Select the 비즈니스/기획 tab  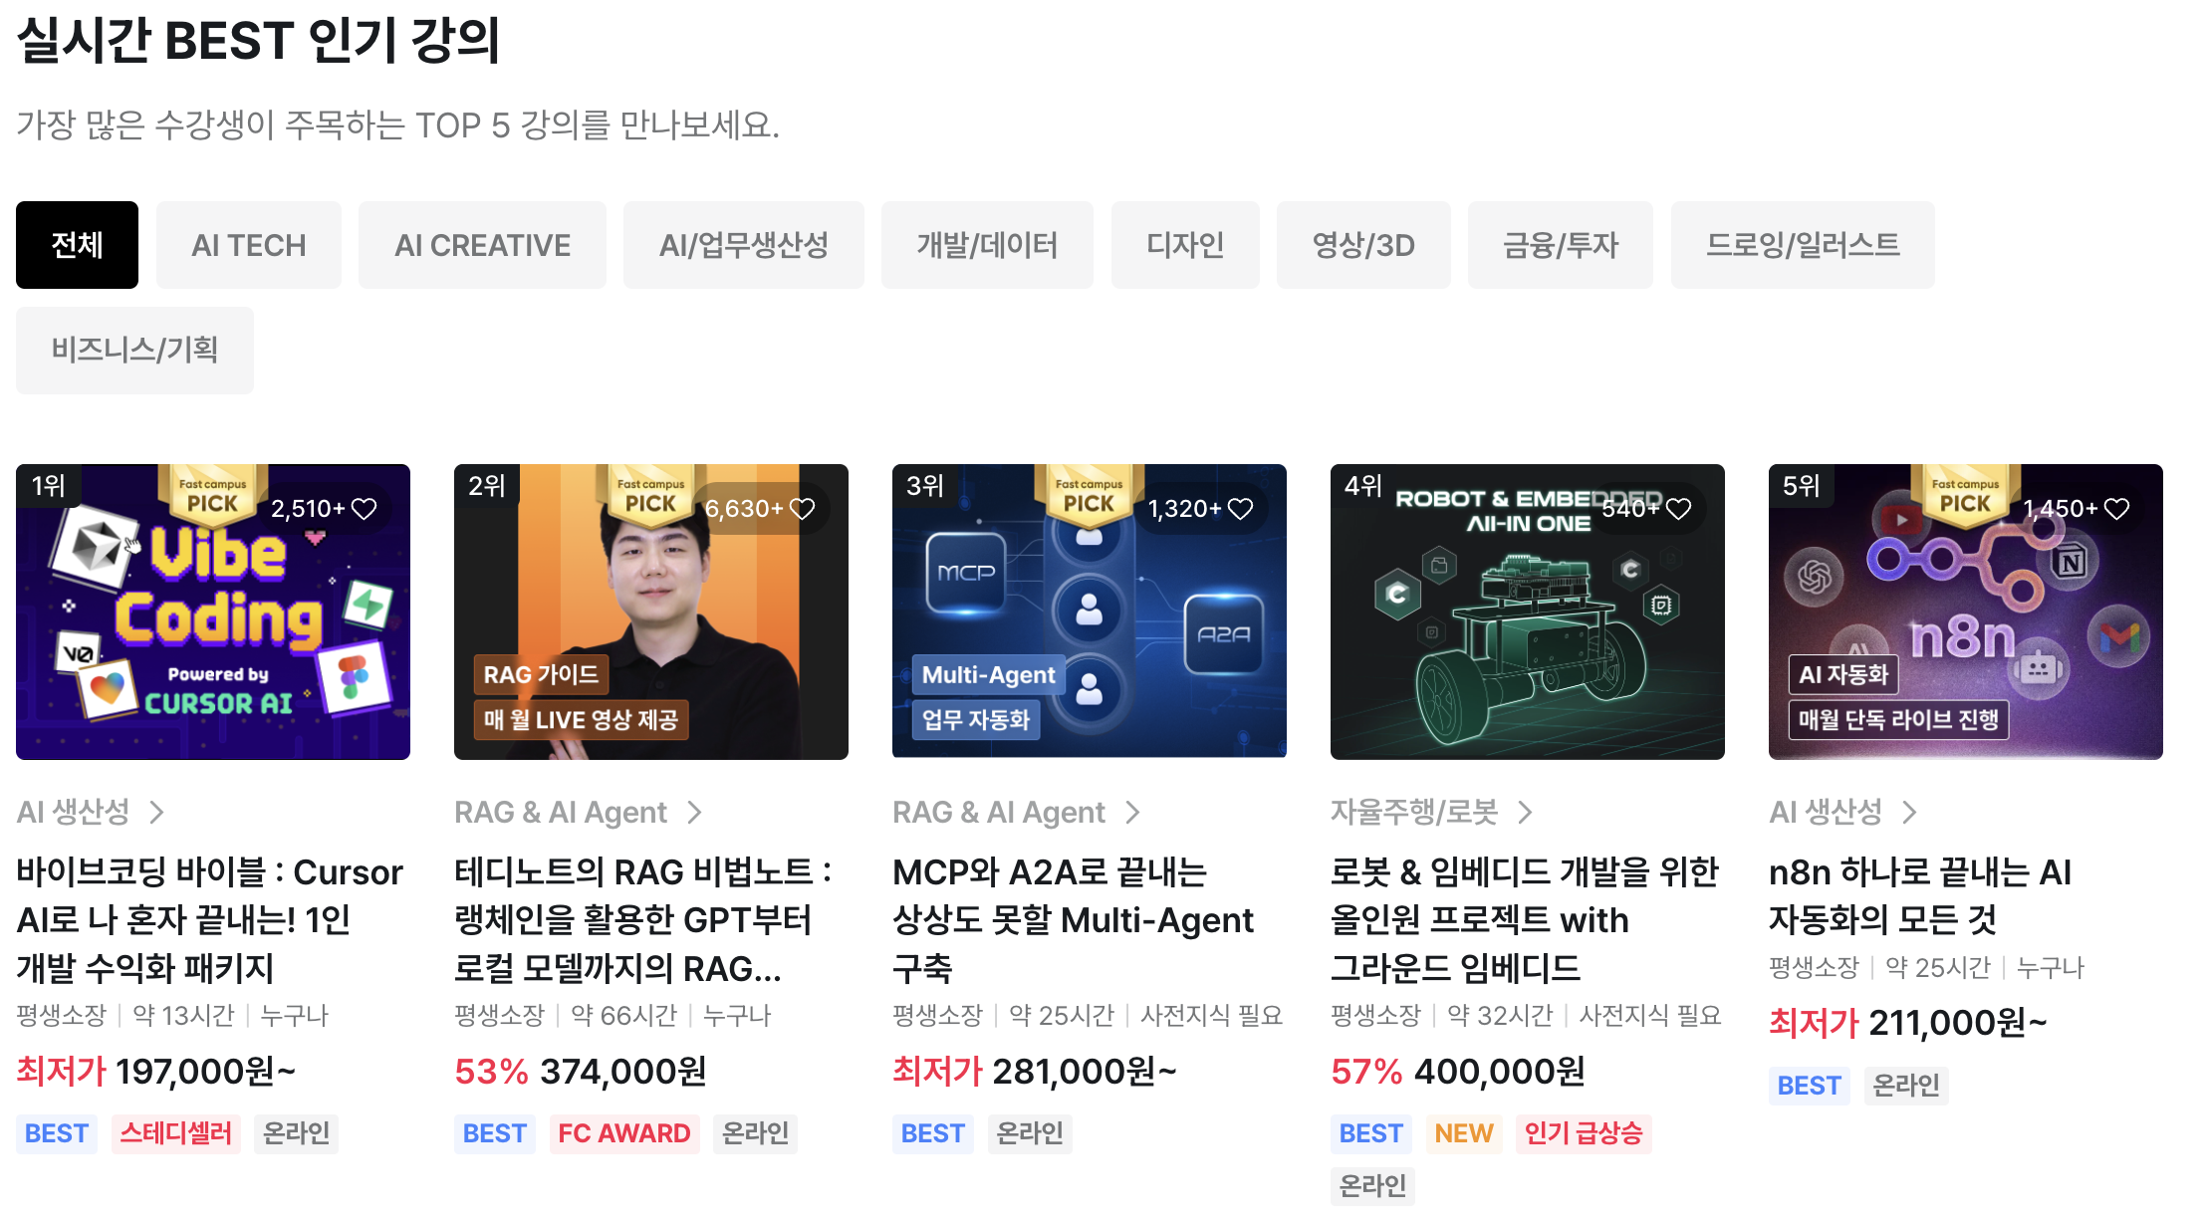(x=134, y=350)
